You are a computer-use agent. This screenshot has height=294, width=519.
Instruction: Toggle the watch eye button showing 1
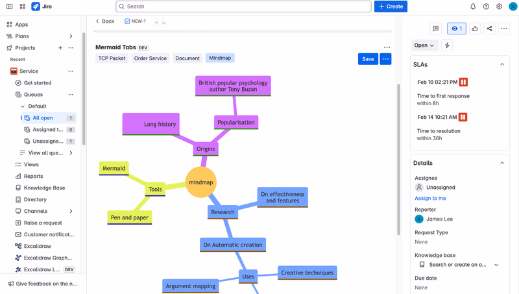(457, 29)
